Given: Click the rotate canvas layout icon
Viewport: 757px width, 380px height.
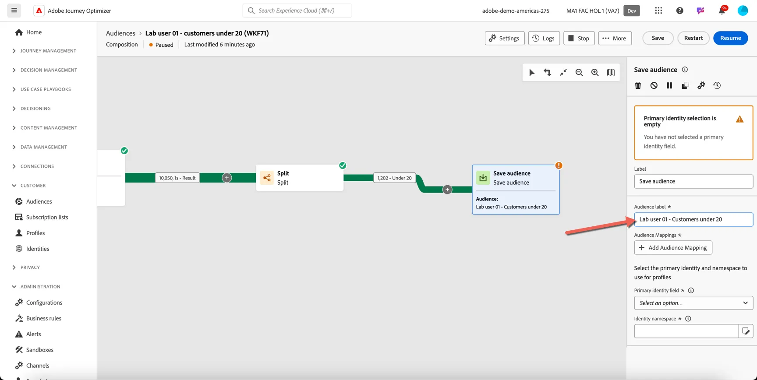Looking at the screenshot, I should click(x=547, y=73).
